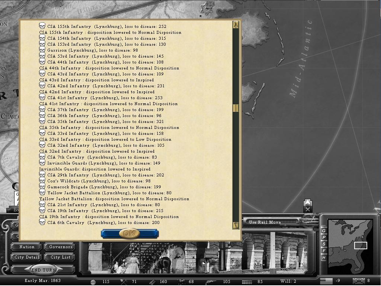Toggle the G minimap filter

tap(324, 231)
